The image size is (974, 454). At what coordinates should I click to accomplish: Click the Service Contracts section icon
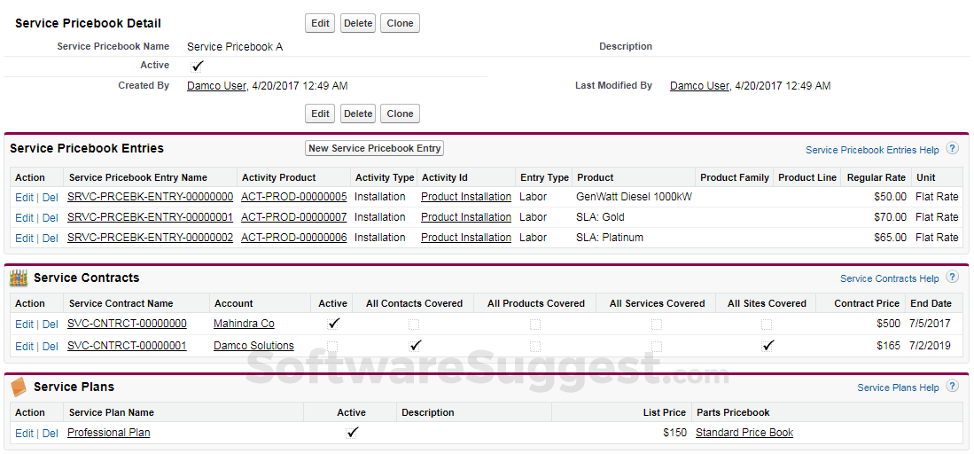click(x=19, y=278)
